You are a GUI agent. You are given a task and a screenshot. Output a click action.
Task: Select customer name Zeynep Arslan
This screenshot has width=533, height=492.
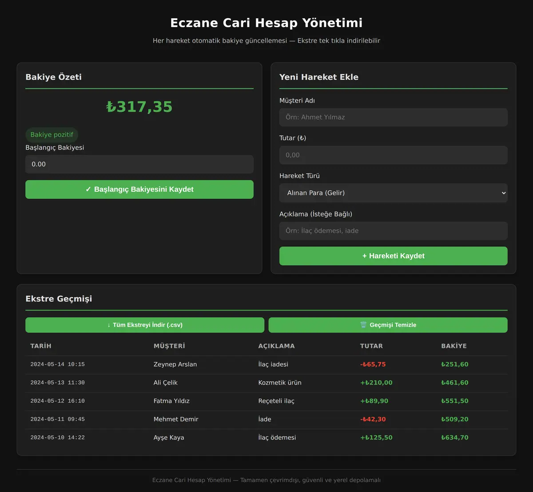tap(175, 364)
